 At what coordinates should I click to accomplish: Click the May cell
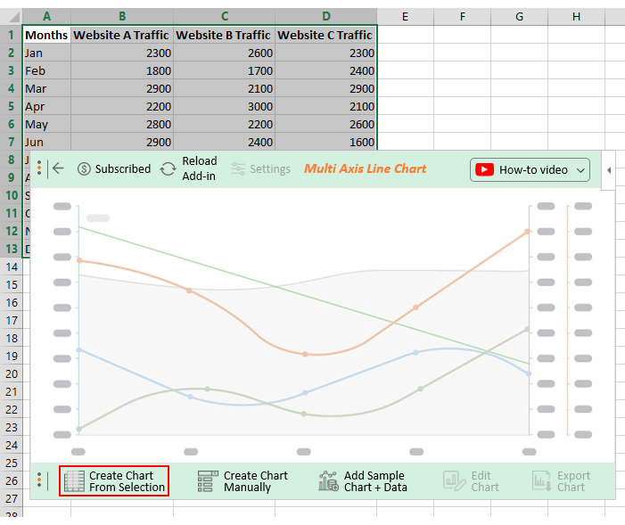pyautogui.click(x=46, y=124)
